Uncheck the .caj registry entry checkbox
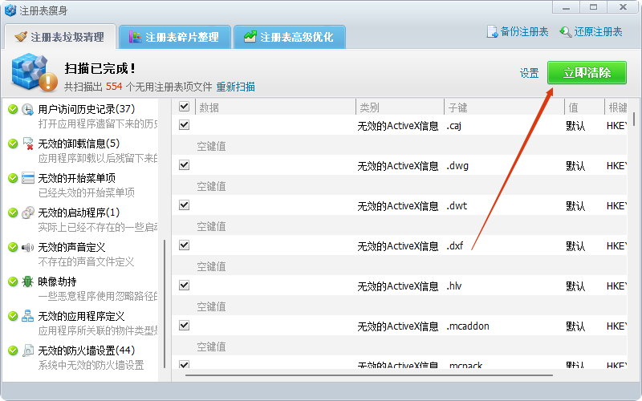 coord(184,125)
